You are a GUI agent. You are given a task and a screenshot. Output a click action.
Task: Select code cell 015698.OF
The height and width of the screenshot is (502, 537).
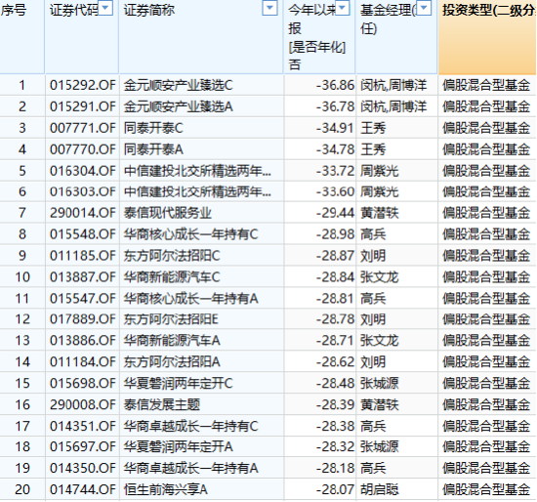83,383
